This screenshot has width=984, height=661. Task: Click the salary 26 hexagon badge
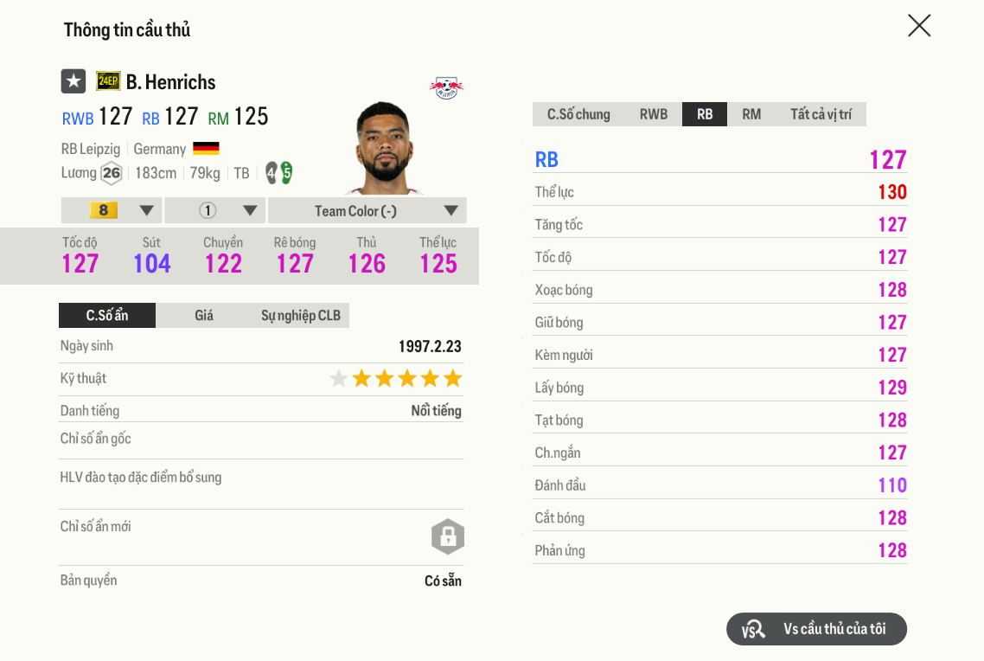112,173
